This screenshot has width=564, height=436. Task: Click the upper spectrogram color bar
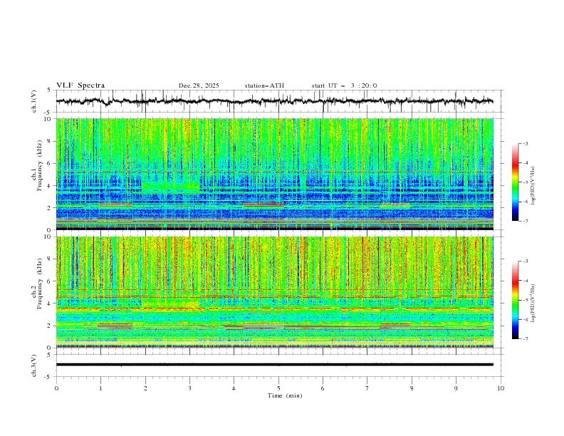point(515,182)
